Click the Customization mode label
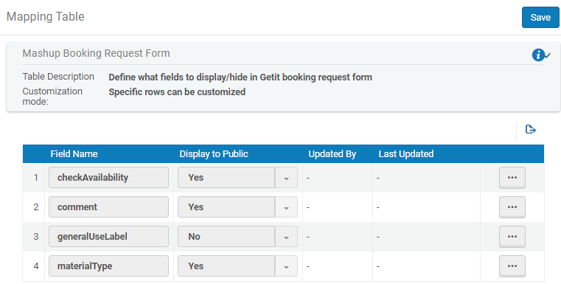This screenshot has width=561, height=284. point(52,97)
